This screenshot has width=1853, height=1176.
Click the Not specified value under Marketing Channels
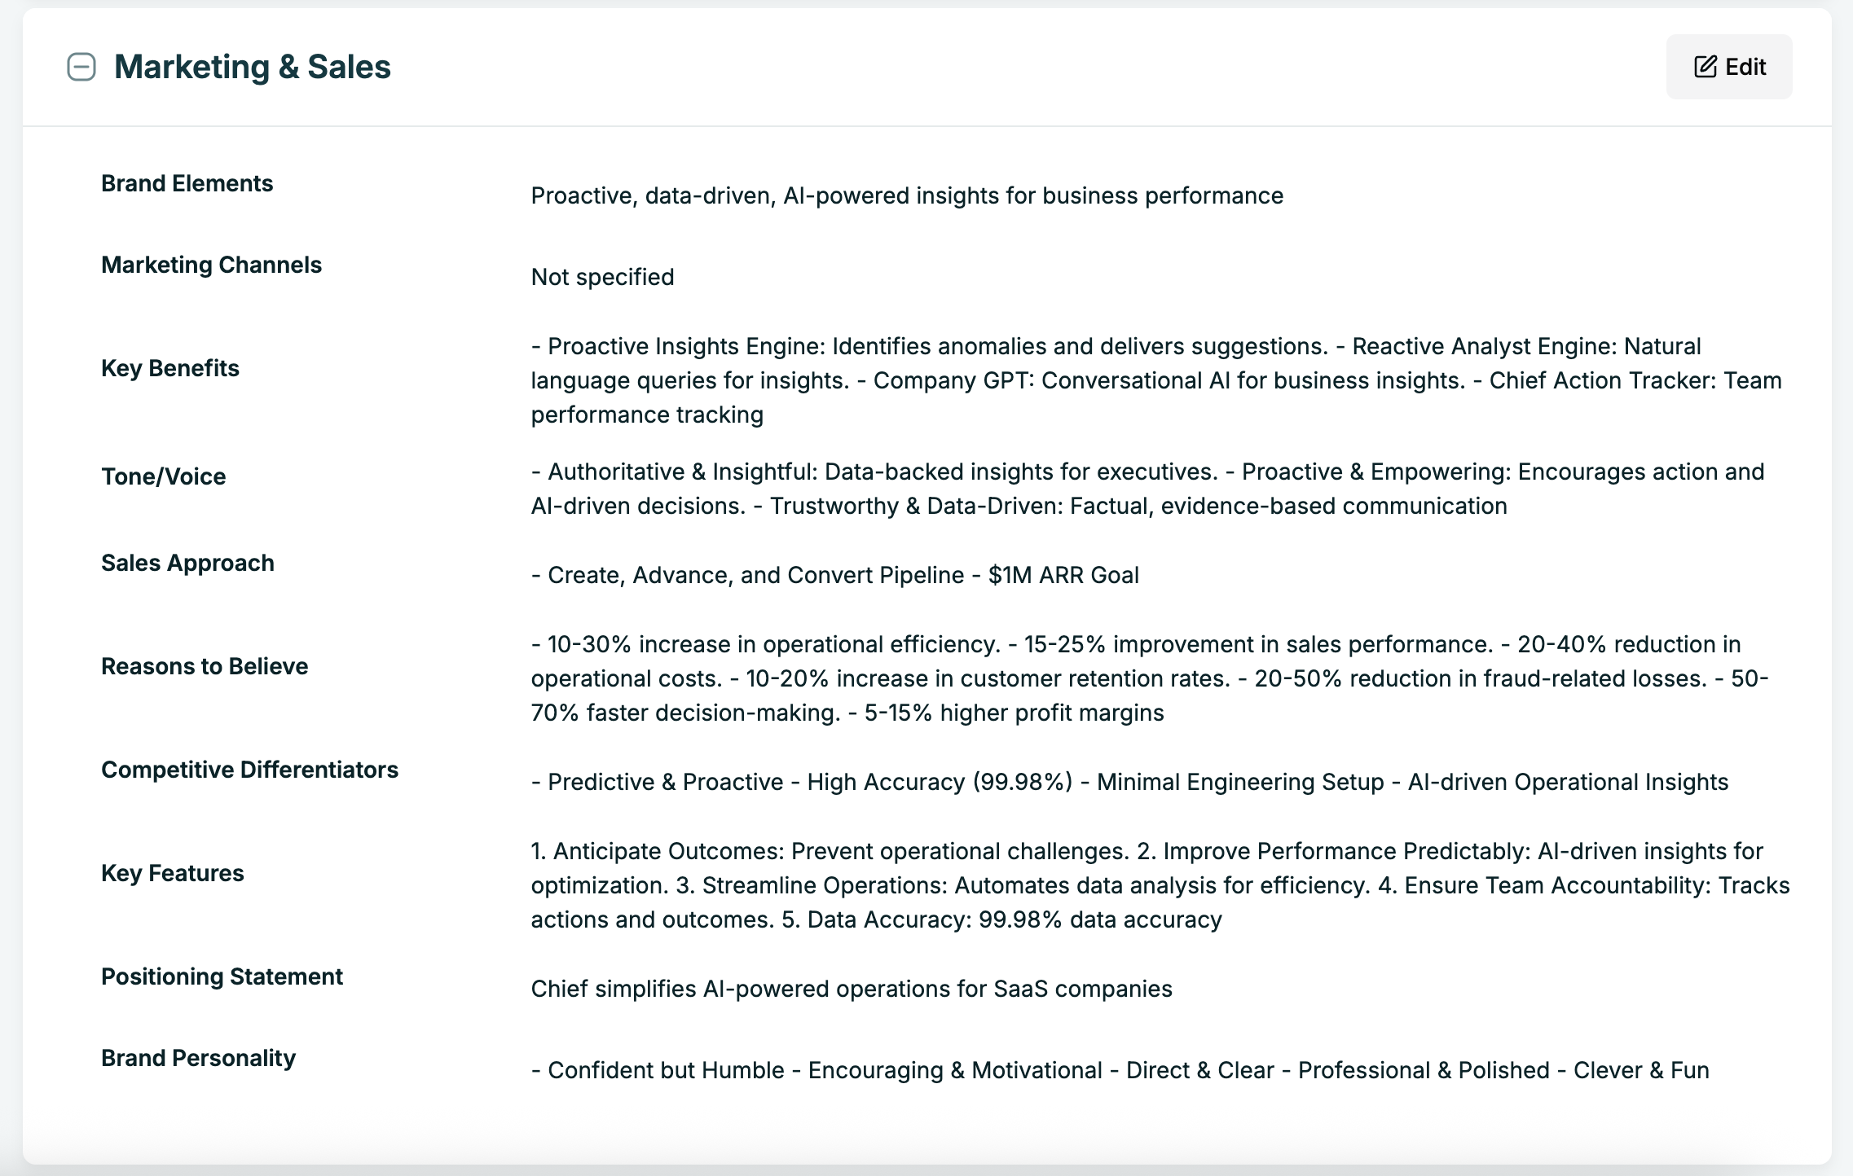[x=601, y=277]
